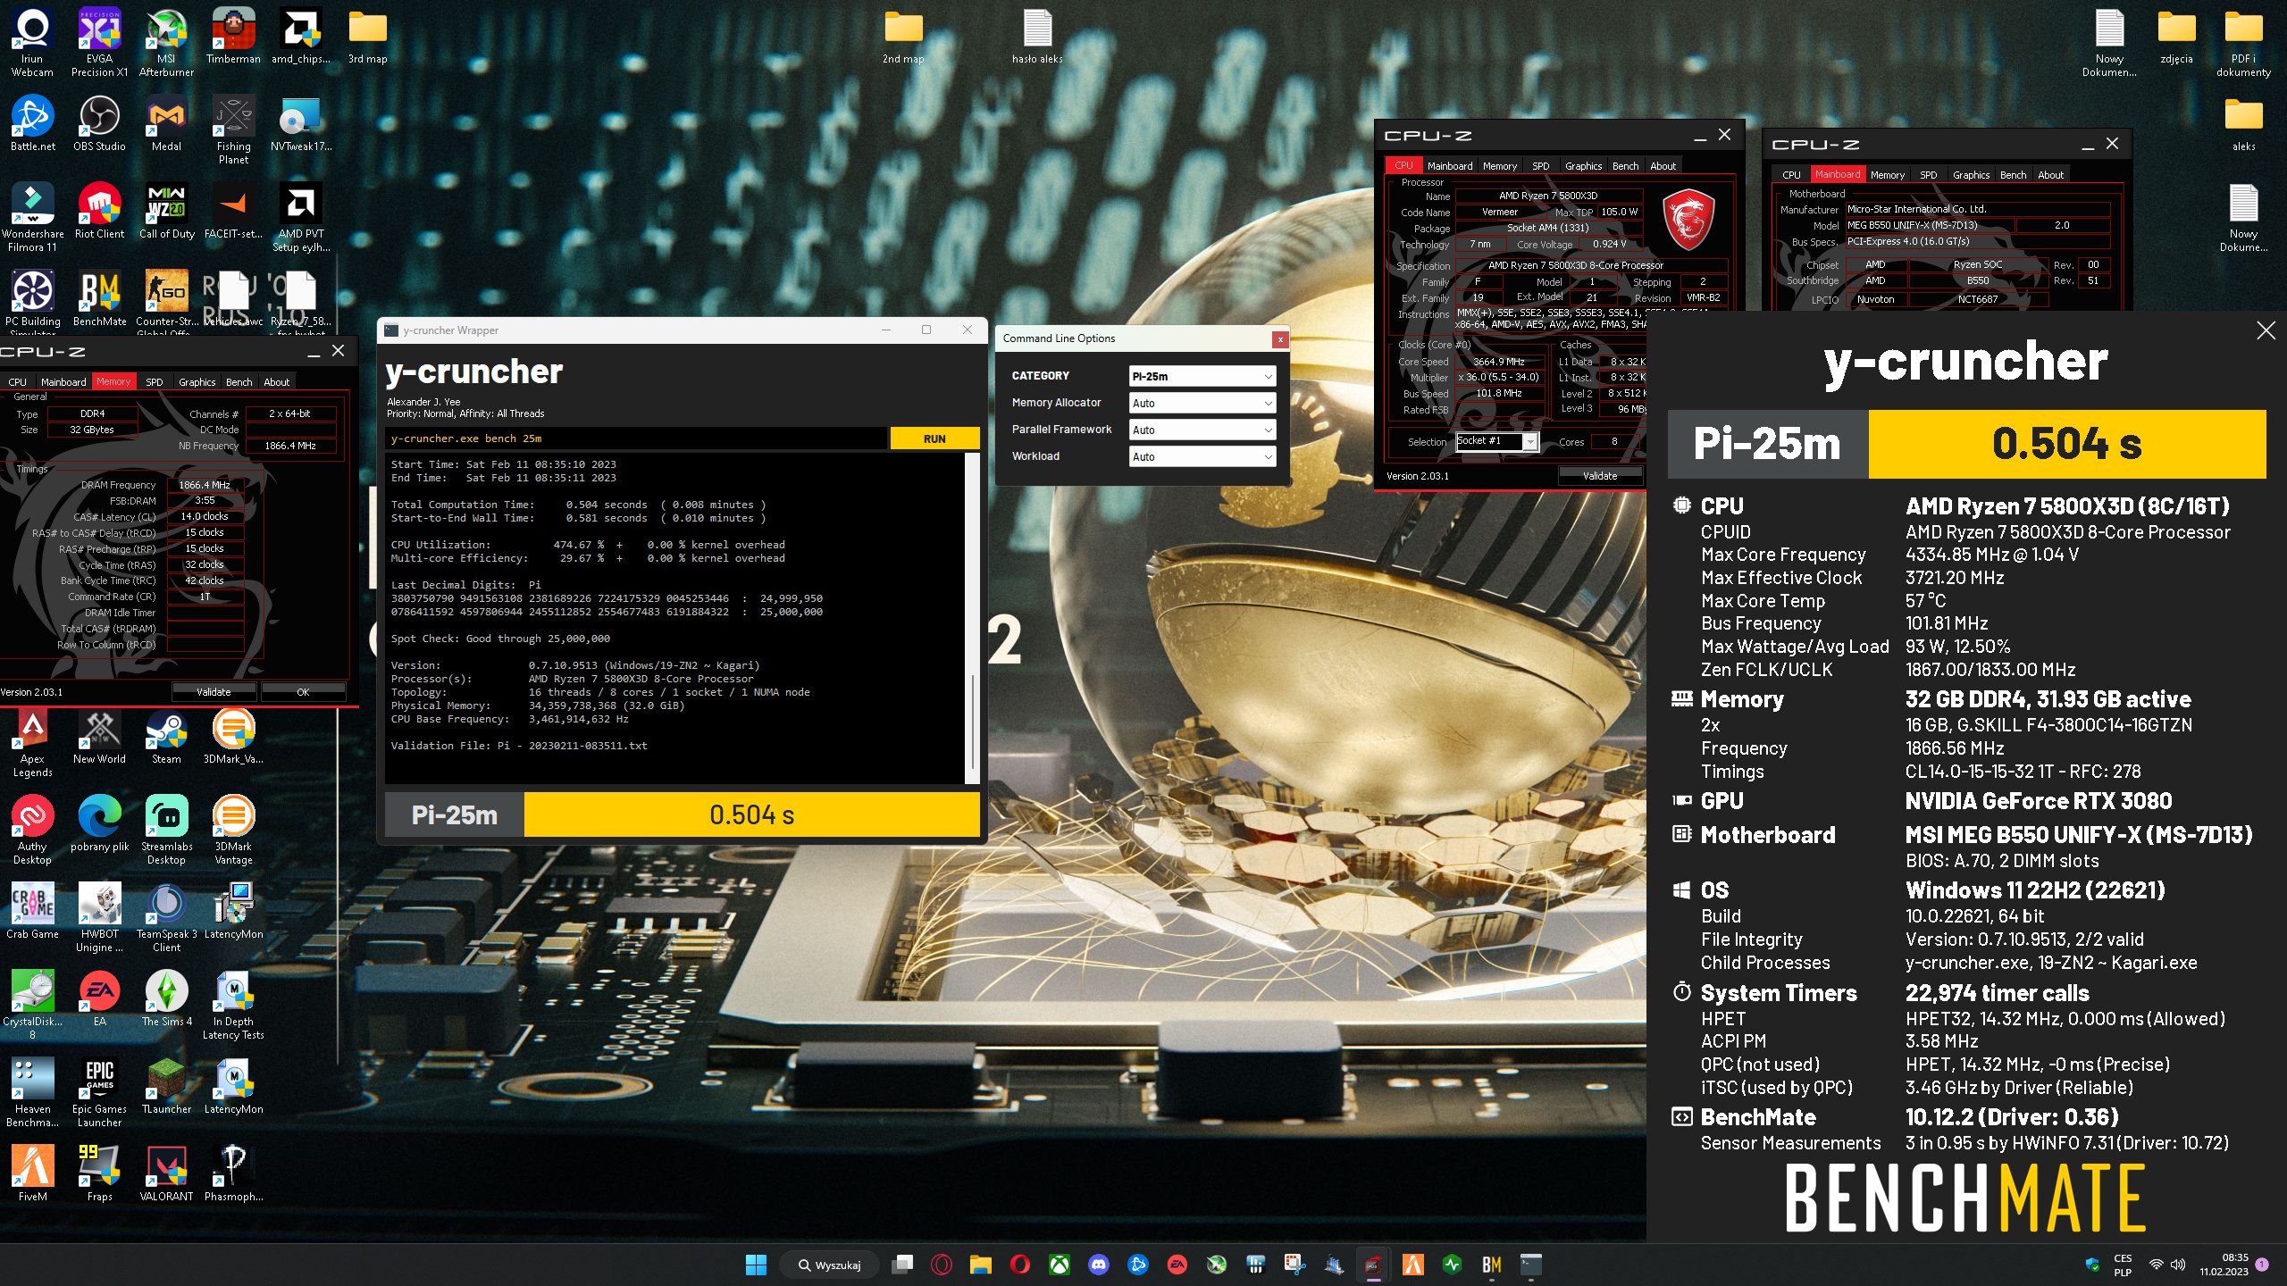The height and width of the screenshot is (1286, 2287).
Task: Open EVGA Precision X1 shortcut
Action: coord(99,42)
